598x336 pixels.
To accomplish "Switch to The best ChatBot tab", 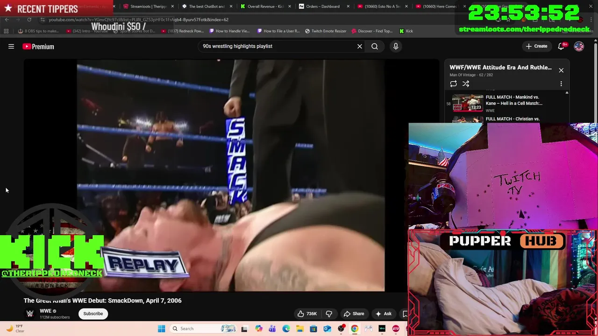I will pyautogui.click(x=207, y=7).
